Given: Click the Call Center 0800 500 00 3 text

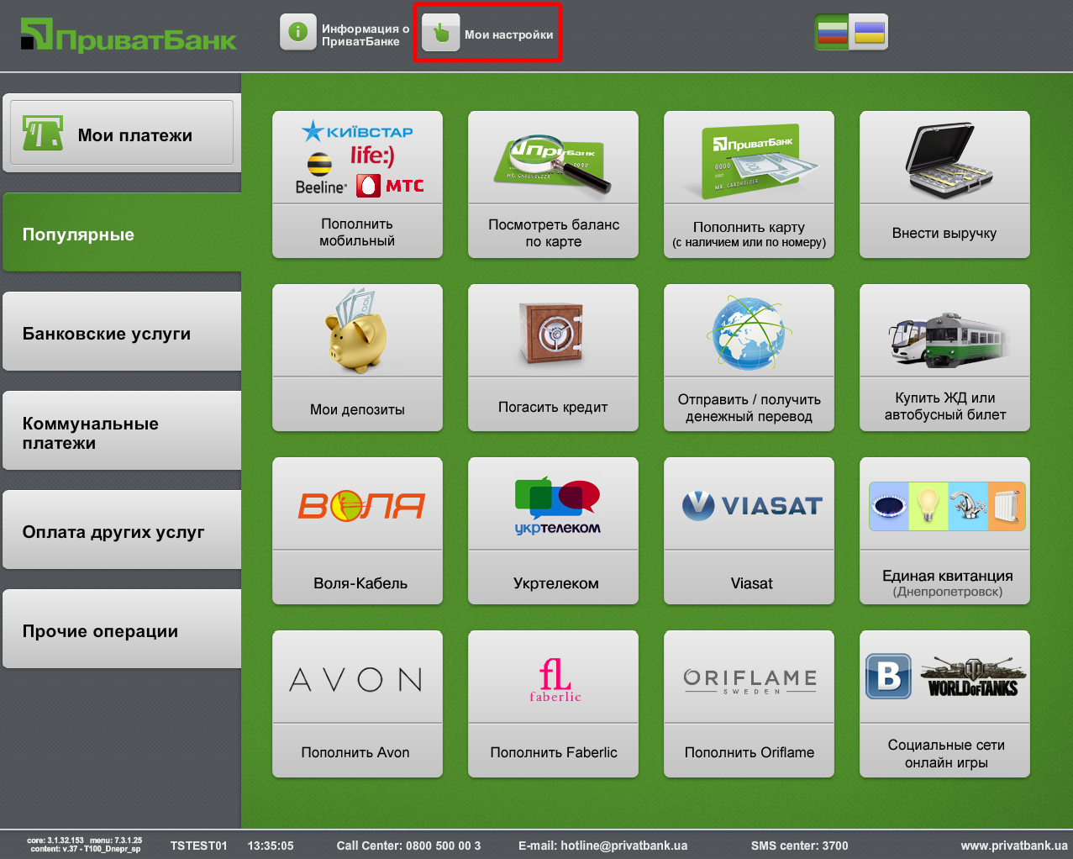Looking at the screenshot, I should [x=408, y=846].
